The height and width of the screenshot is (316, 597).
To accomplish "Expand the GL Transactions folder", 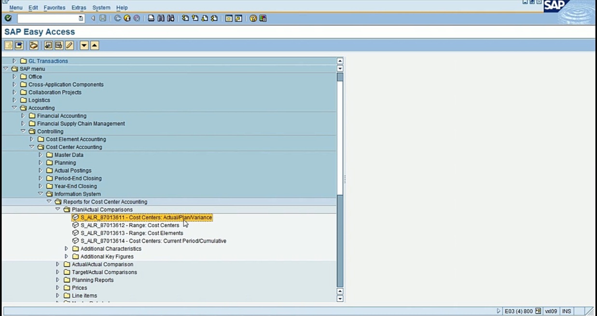I will coord(14,61).
